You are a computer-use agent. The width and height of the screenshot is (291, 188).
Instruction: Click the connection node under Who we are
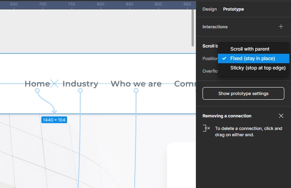pyautogui.click(x=136, y=91)
